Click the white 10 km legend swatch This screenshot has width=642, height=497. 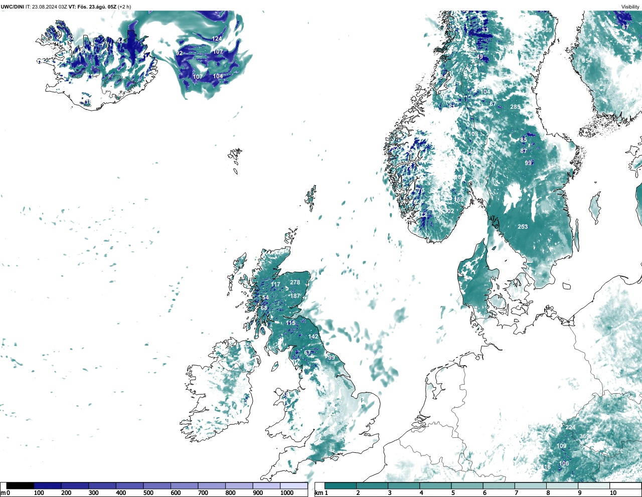pyautogui.click(x=625, y=485)
